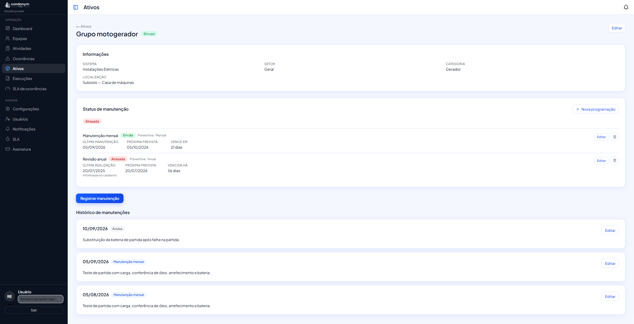634x324 pixels.
Task: Delete the Revisão anual schedule
Action: [615, 161]
